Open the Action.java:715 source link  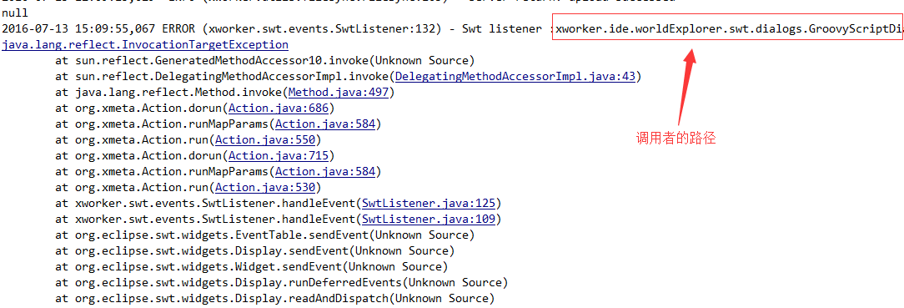pos(279,156)
